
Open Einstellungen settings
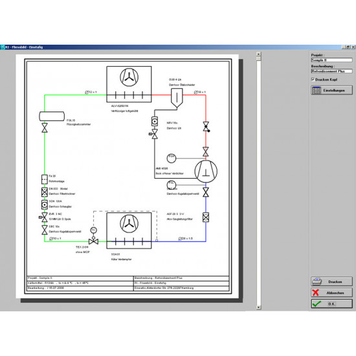[331, 91]
